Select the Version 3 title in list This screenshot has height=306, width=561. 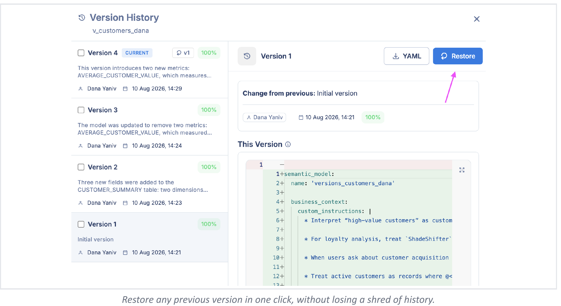[103, 110]
